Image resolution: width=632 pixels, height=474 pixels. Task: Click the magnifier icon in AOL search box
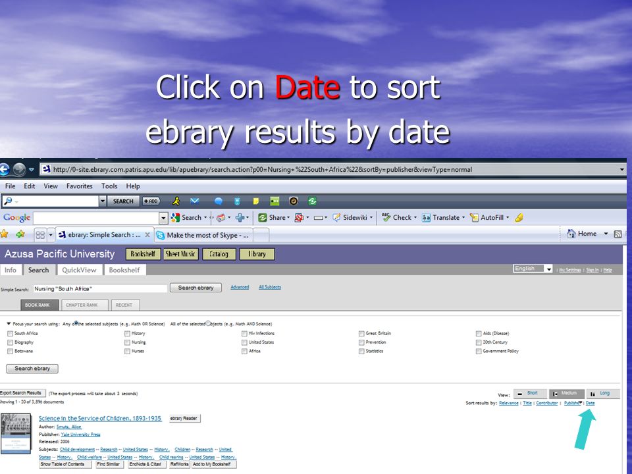pyautogui.click(x=8, y=201)
